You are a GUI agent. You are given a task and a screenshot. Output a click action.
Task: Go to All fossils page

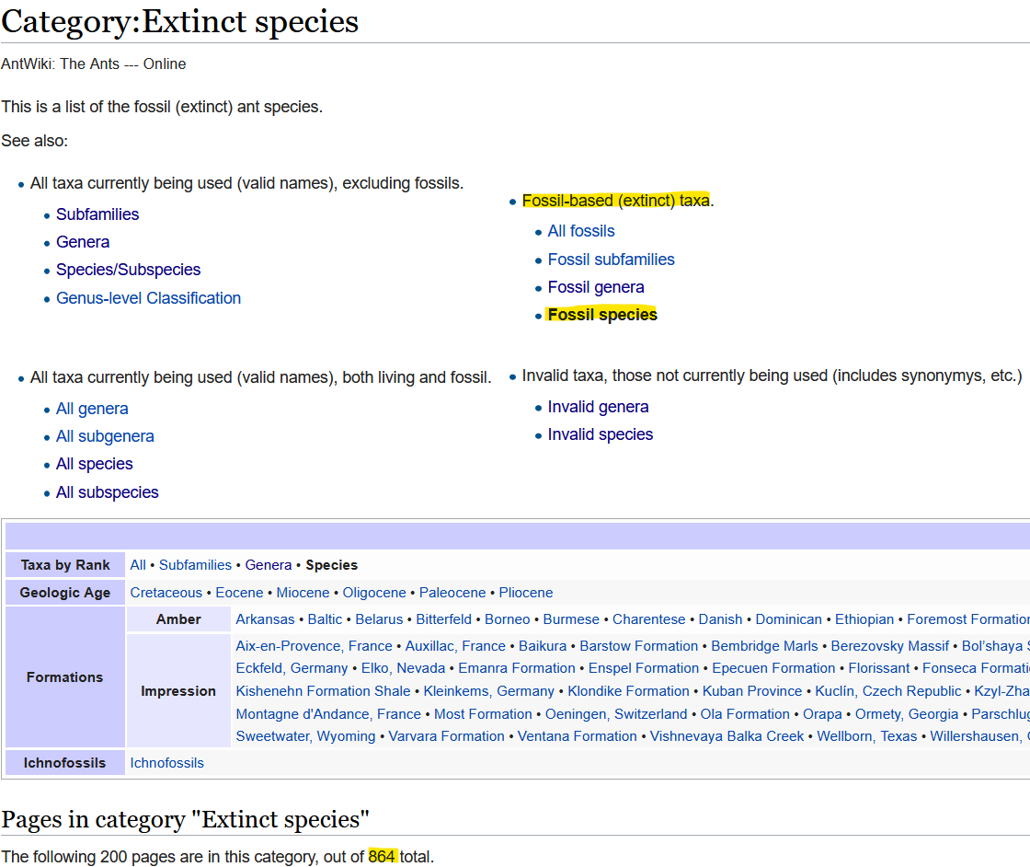[581, 231]
